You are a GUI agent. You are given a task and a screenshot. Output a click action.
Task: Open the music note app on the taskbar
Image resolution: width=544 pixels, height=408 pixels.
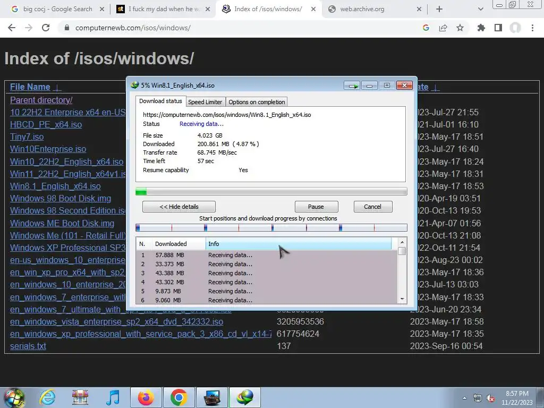pos(113,397)
